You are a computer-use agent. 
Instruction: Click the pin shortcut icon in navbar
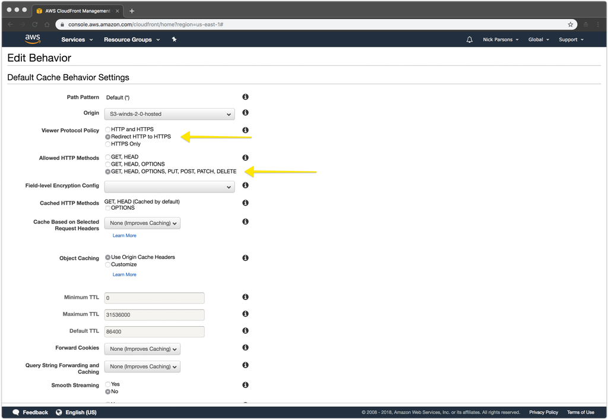(x=174, y=39)
